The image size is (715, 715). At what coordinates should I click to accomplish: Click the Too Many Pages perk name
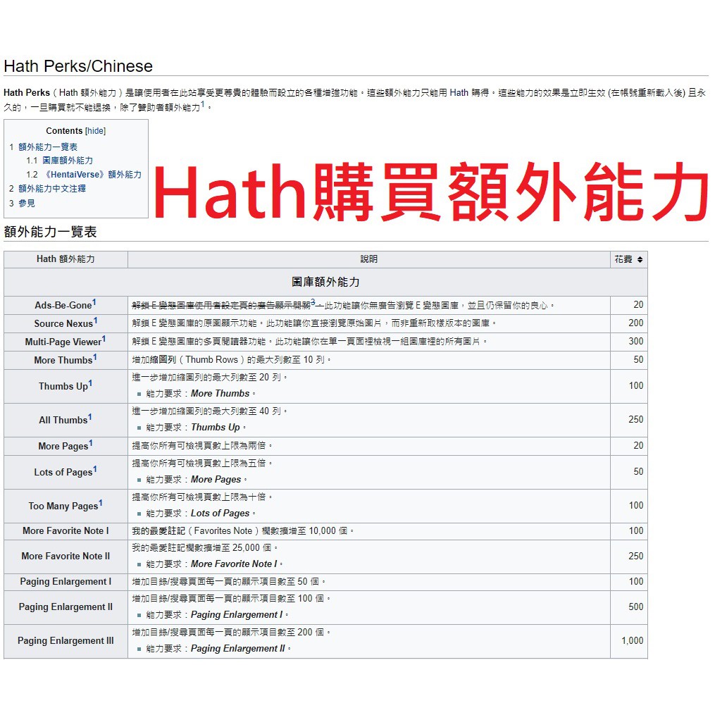pos(63,506)
